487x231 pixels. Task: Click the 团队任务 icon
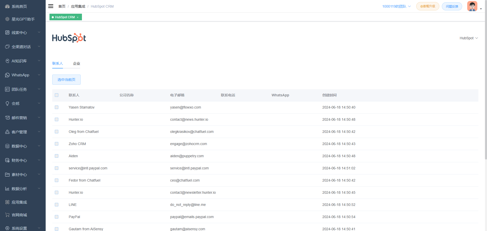pos(7,89)
